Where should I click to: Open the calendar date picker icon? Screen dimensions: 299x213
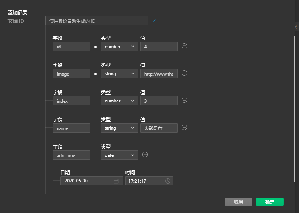116,181
